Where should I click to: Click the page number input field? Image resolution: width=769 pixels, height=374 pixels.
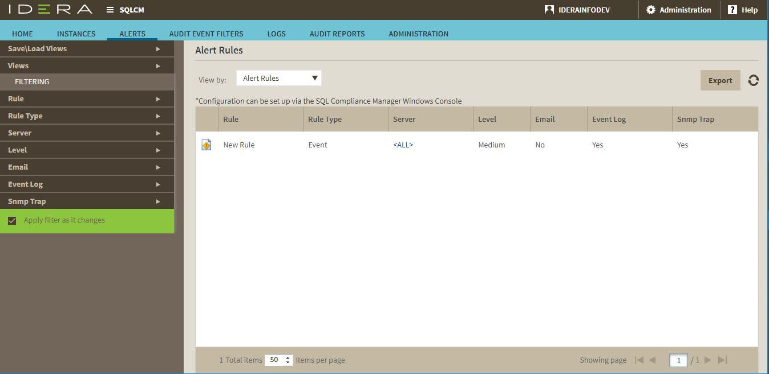678,360
